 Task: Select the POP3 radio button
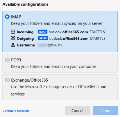point(7,60)
